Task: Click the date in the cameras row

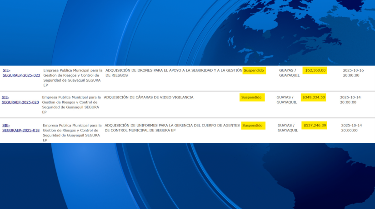Action: (350, 100)
